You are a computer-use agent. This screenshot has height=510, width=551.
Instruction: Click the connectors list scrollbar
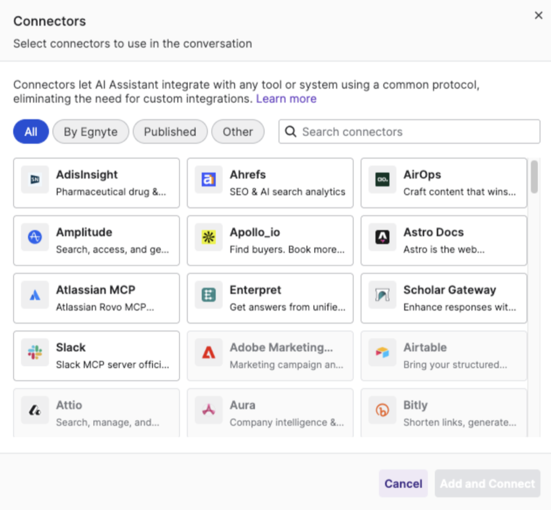(534, 177)
